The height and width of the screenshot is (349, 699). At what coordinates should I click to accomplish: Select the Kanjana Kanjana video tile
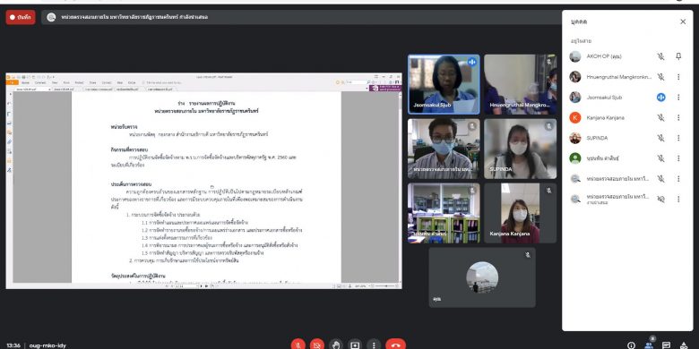[521, 213]
